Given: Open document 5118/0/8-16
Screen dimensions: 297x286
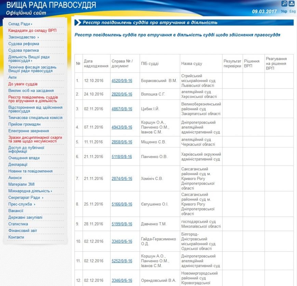Looking at the screenshot, I should point(122,157).
